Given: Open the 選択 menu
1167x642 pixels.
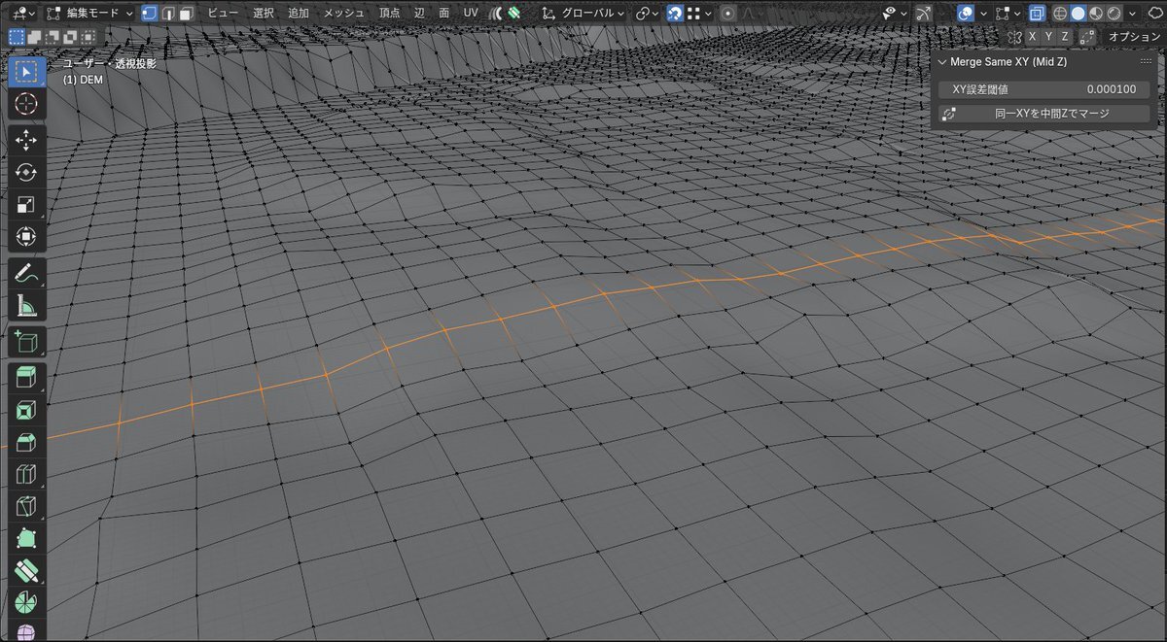Looking at the screenshot, I should (263, 14).
